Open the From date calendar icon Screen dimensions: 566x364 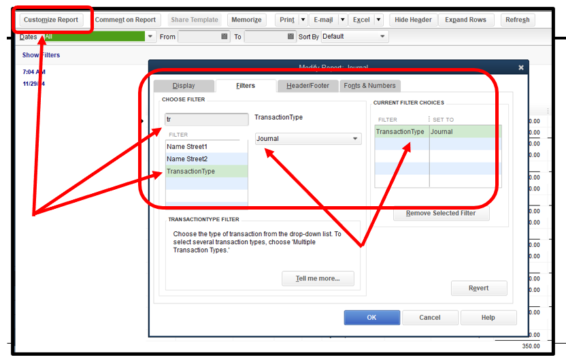point(224,37)
